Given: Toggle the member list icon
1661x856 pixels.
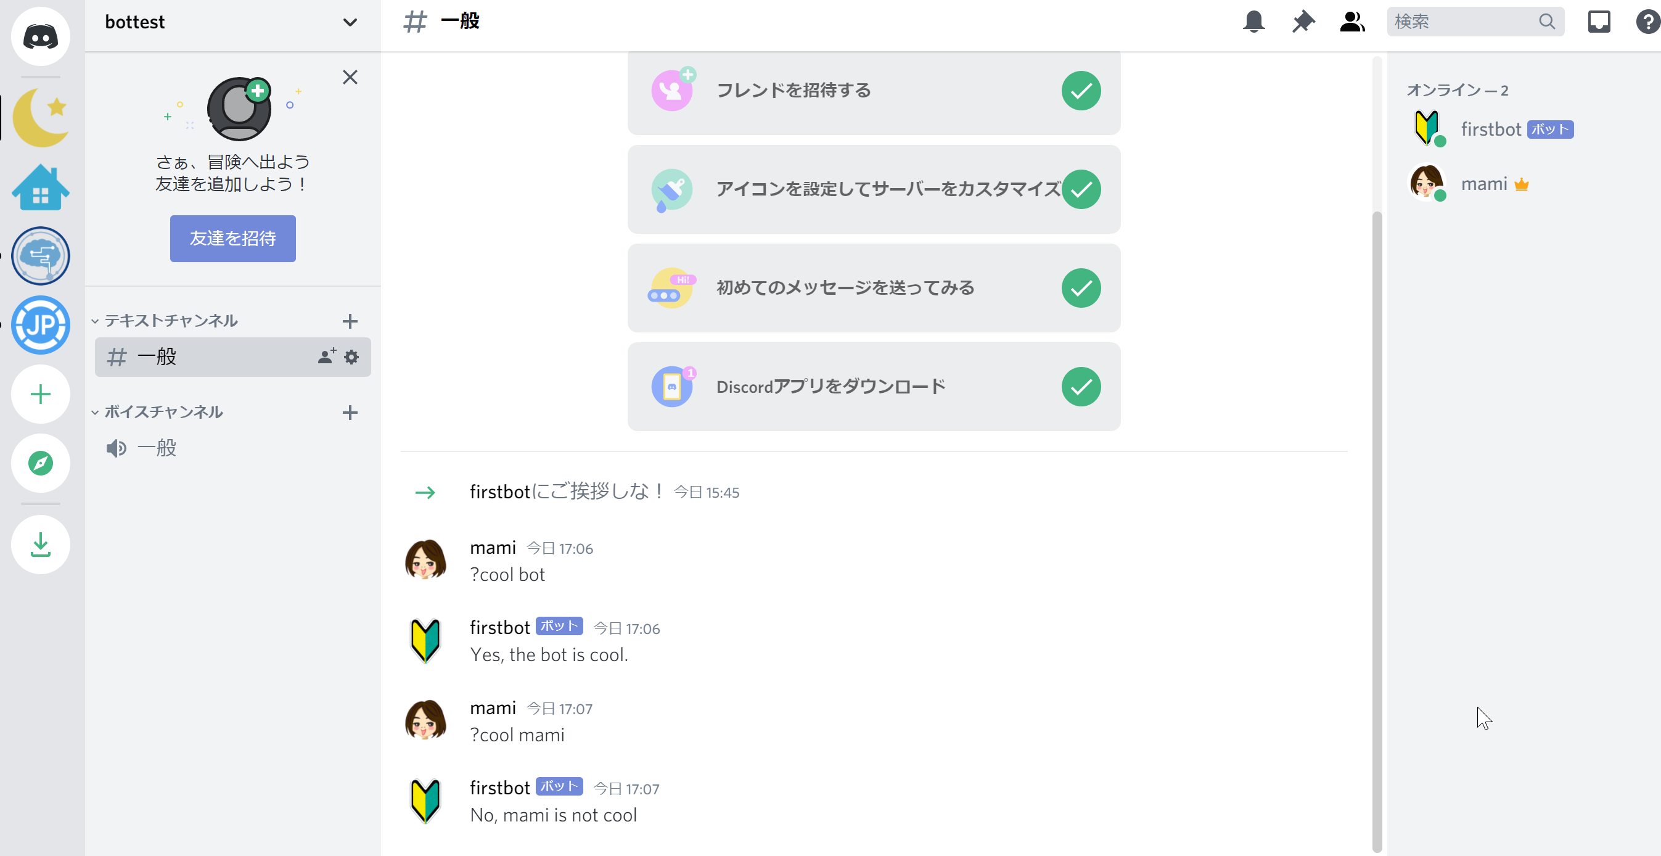Looking at the screenshot, I should 1351,22.
